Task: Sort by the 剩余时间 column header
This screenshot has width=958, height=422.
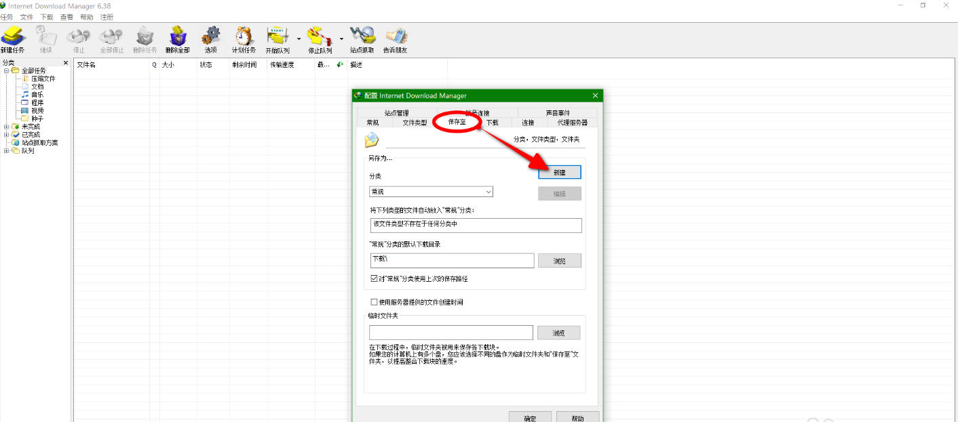Action: coord(248,65)
